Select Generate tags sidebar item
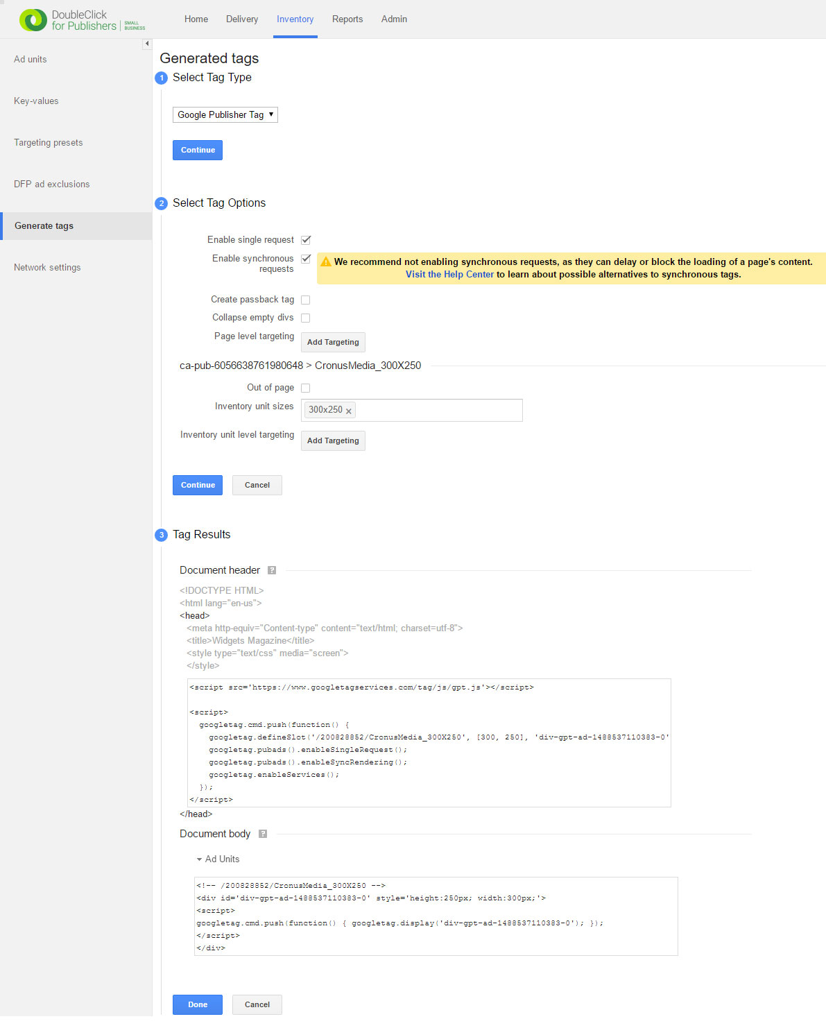826x1028 pixels. coord(76,226)
